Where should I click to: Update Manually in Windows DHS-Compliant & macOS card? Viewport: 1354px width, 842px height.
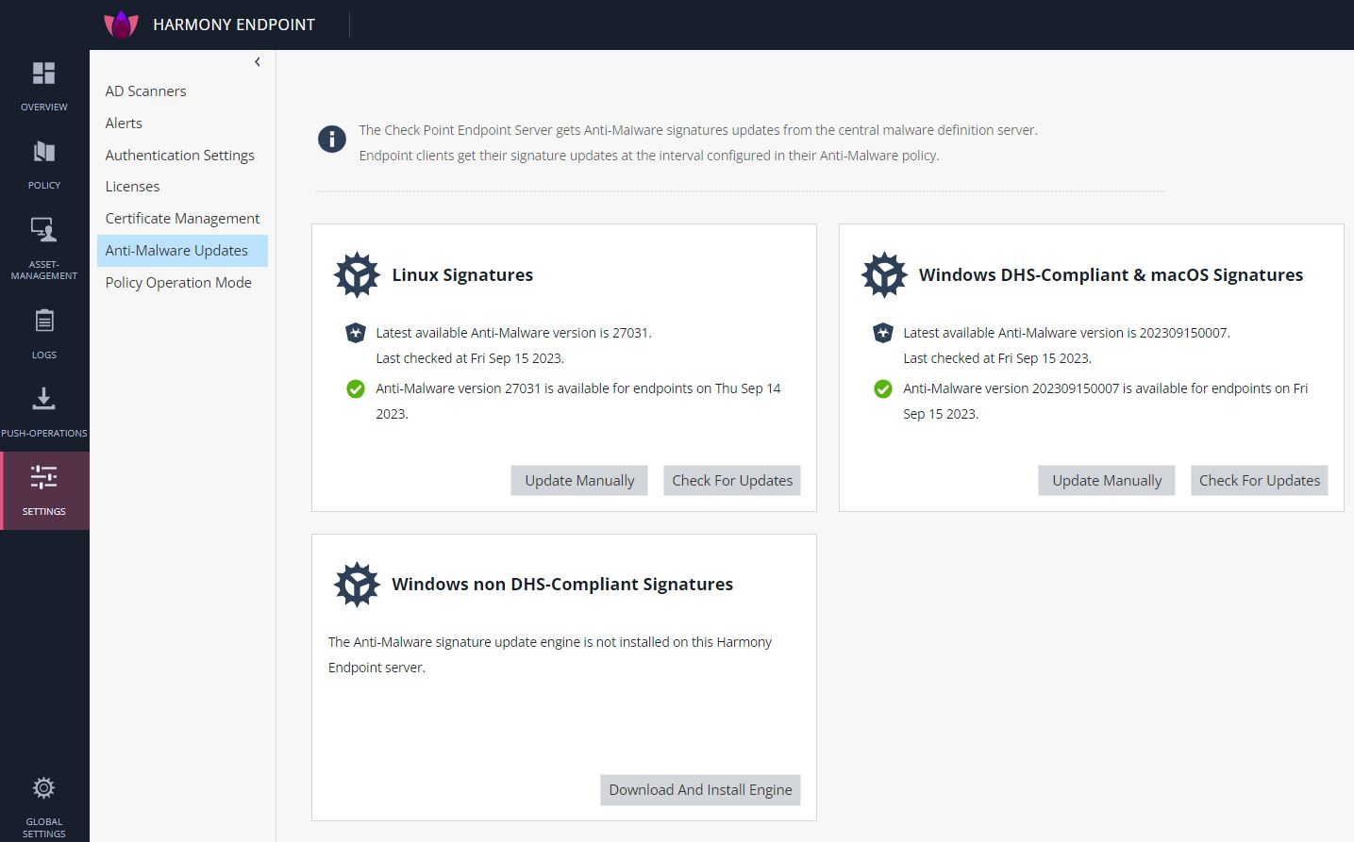click(x=1107, y=481)
